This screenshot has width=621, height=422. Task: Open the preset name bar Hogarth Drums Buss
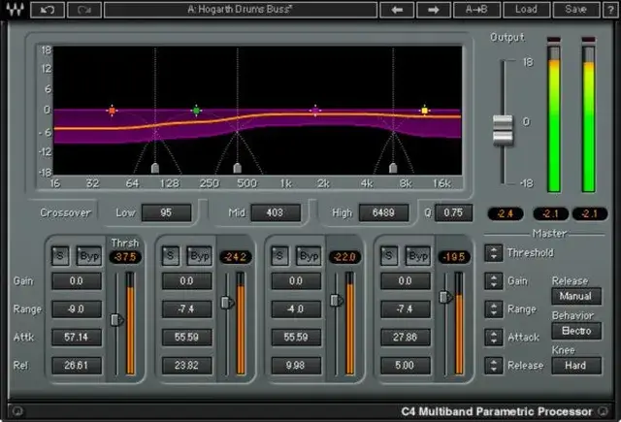(238, 10)
